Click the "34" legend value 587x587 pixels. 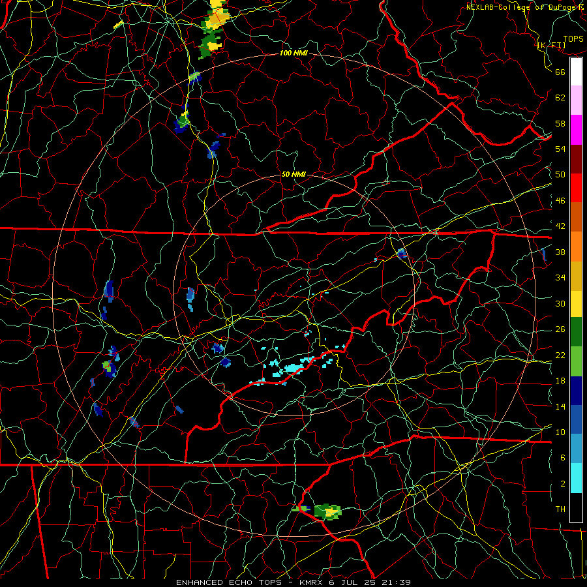coord(560,278)
